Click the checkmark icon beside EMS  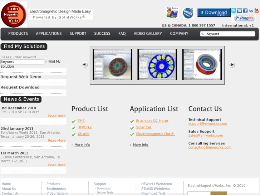click(x=73, y=121)
